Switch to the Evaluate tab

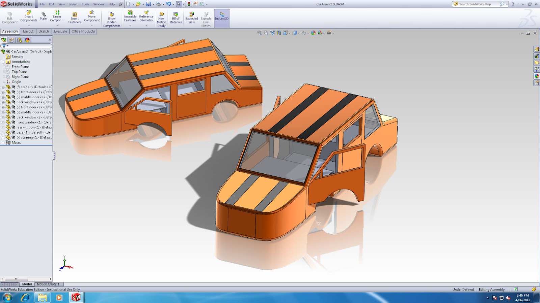(60, 31)
